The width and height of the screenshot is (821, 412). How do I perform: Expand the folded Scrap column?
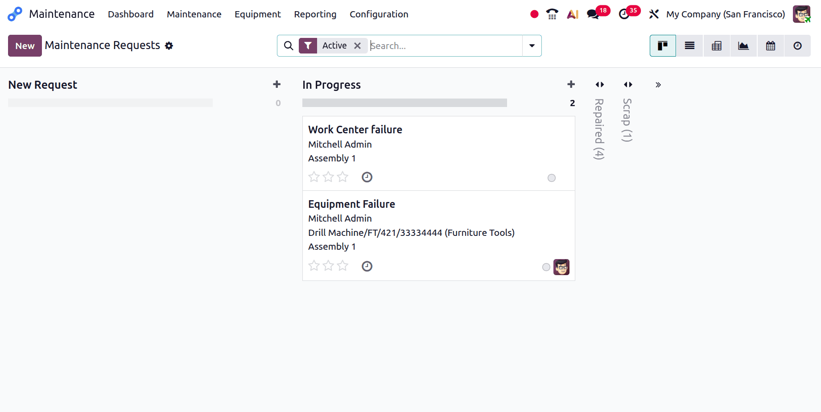(628, 84)
